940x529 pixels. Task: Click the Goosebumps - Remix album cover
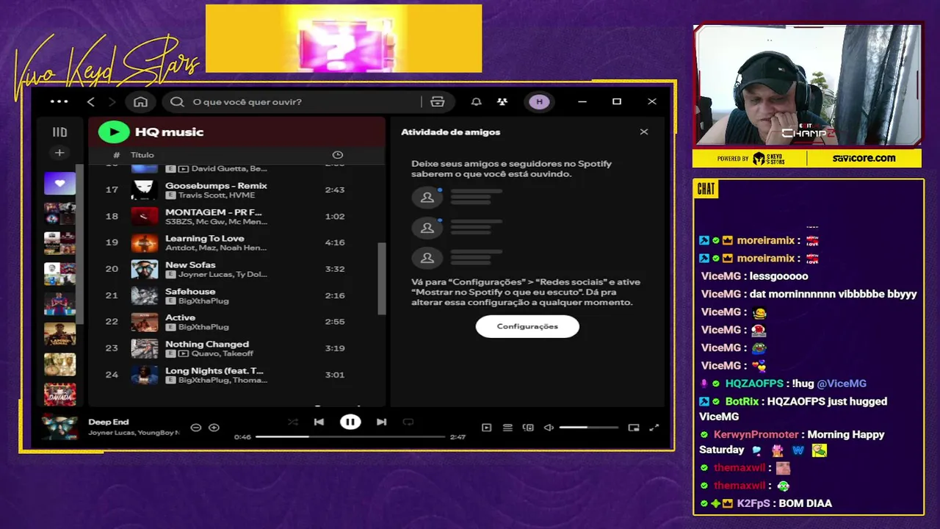pos(145,190)
